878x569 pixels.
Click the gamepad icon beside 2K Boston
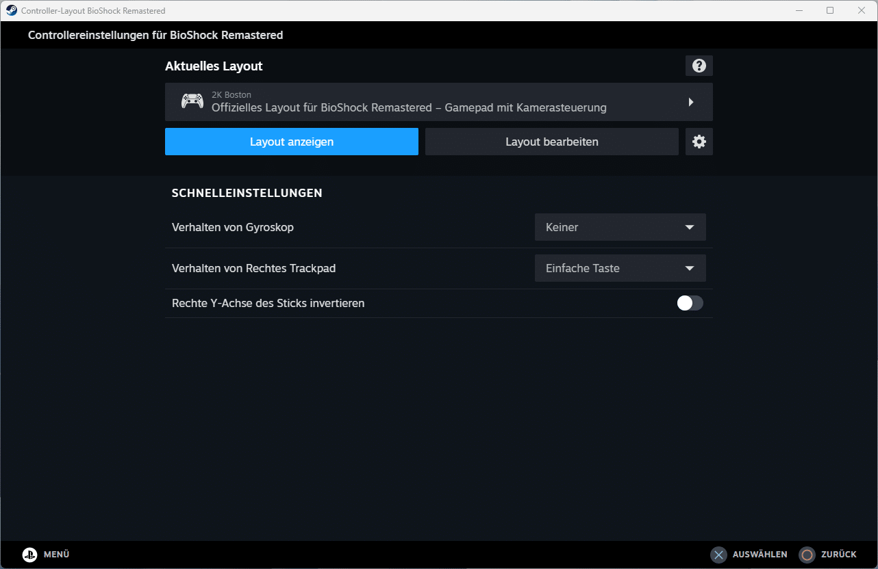click(x=192, y=101)
